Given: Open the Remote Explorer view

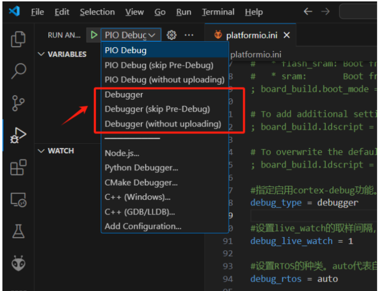Looking at the screenshot, I should pos(18,200).
